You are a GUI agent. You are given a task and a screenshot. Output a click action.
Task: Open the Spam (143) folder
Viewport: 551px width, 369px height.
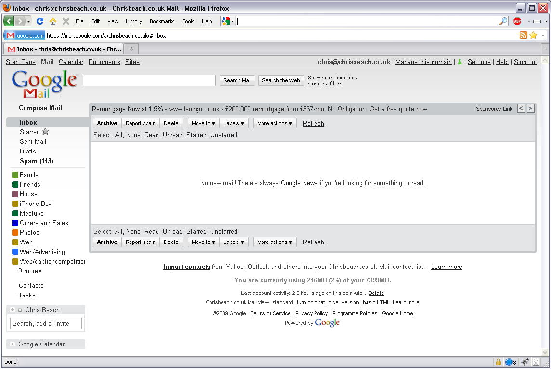pos(37,161)
